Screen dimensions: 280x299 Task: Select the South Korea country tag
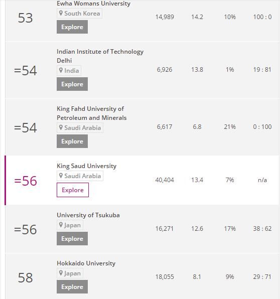pos(79,14)
